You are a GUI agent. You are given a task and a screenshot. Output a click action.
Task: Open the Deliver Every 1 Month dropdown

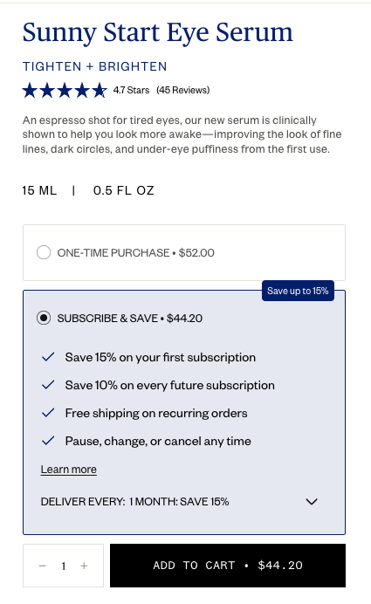coord(180,502)
